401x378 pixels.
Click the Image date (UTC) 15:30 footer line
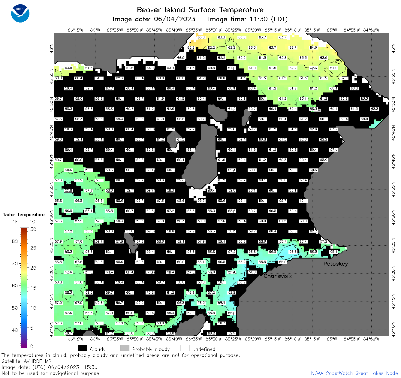pos(50,367)
